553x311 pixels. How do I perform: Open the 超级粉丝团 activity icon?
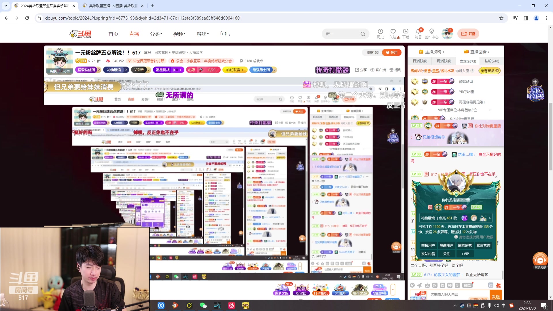point(301,289)
